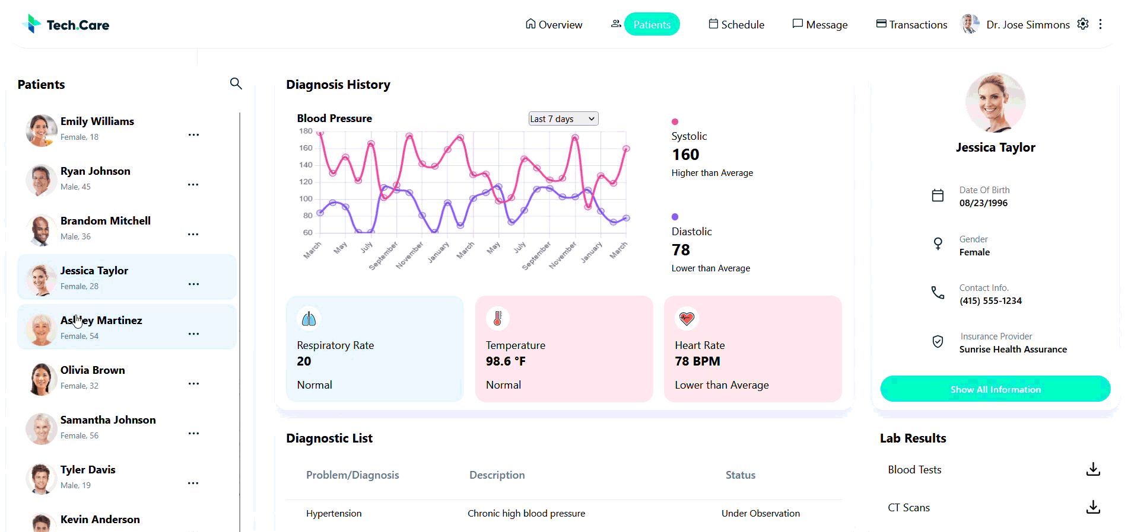Click the Respiratory Rate card

(374, 349)
